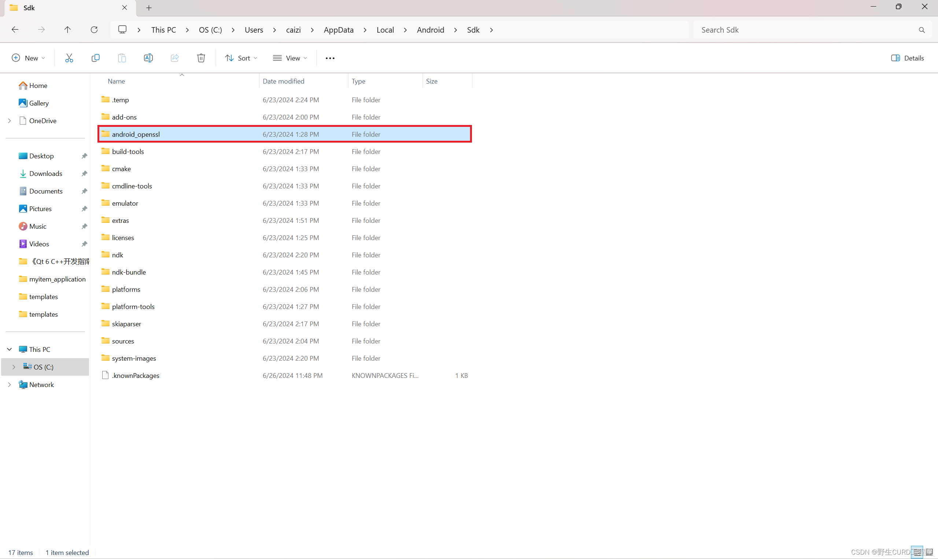This screenshot has height=559, width=938.
Task: Refresh the current folder view
Action: pyautogui.click(x=94, y=29)
